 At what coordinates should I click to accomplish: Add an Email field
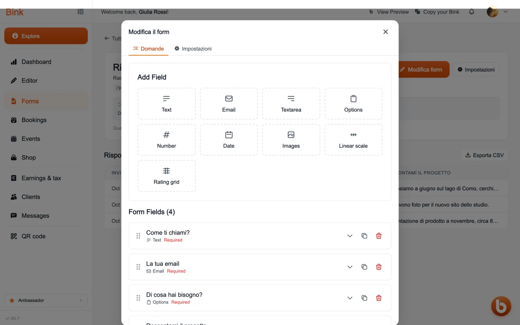click(x=229, y=104)
